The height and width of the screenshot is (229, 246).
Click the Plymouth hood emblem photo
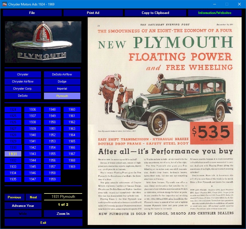pos(43,42)
